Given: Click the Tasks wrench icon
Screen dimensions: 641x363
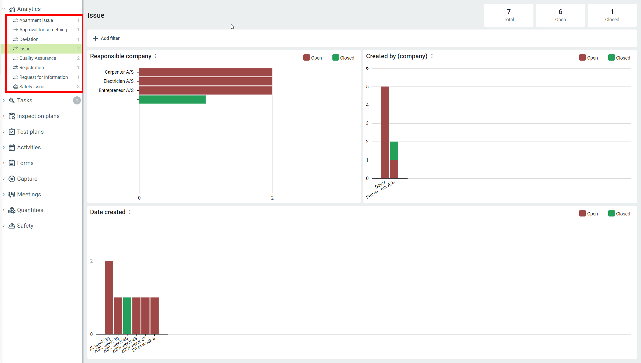Looking at the screenshot, I should (12, 100).
